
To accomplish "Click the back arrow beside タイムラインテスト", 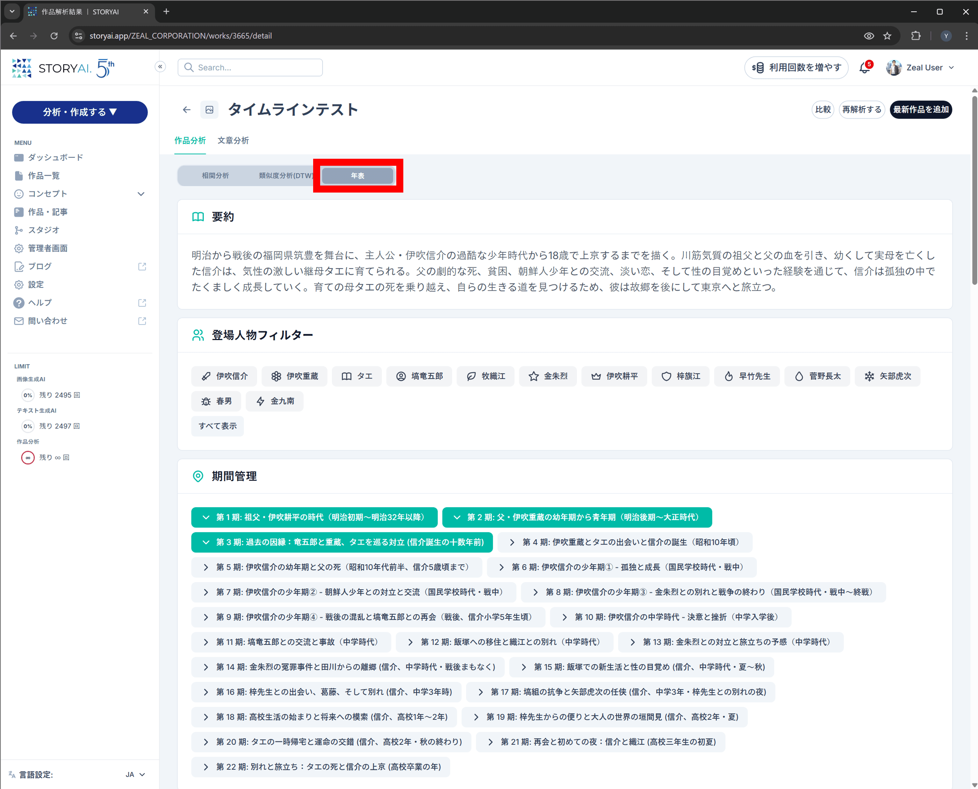I will point(187,110).
